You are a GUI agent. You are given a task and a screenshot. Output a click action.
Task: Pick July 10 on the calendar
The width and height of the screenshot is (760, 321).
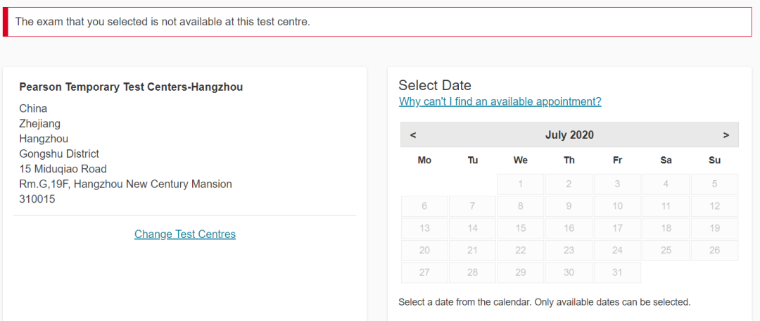(x=617, y=206)
